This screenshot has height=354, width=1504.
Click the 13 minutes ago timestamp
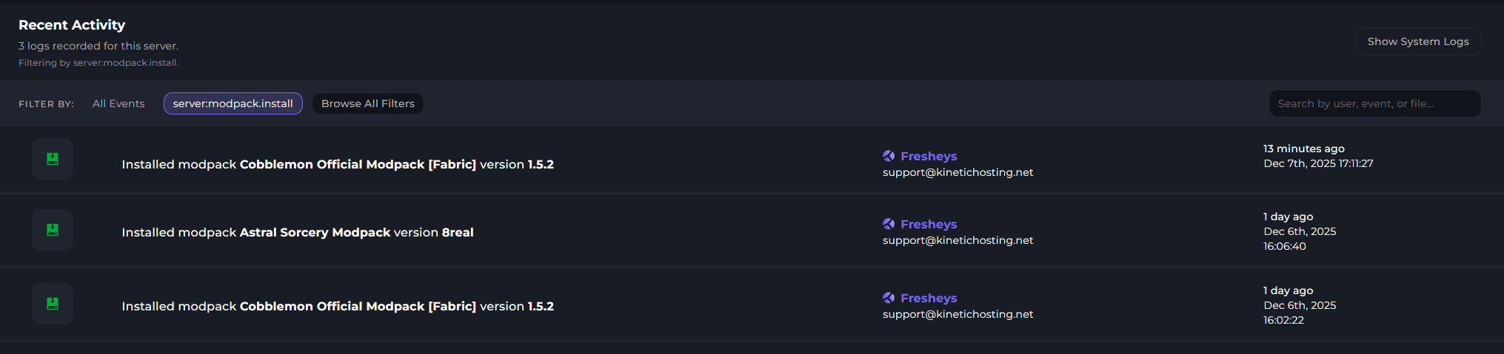point(1303,149)
